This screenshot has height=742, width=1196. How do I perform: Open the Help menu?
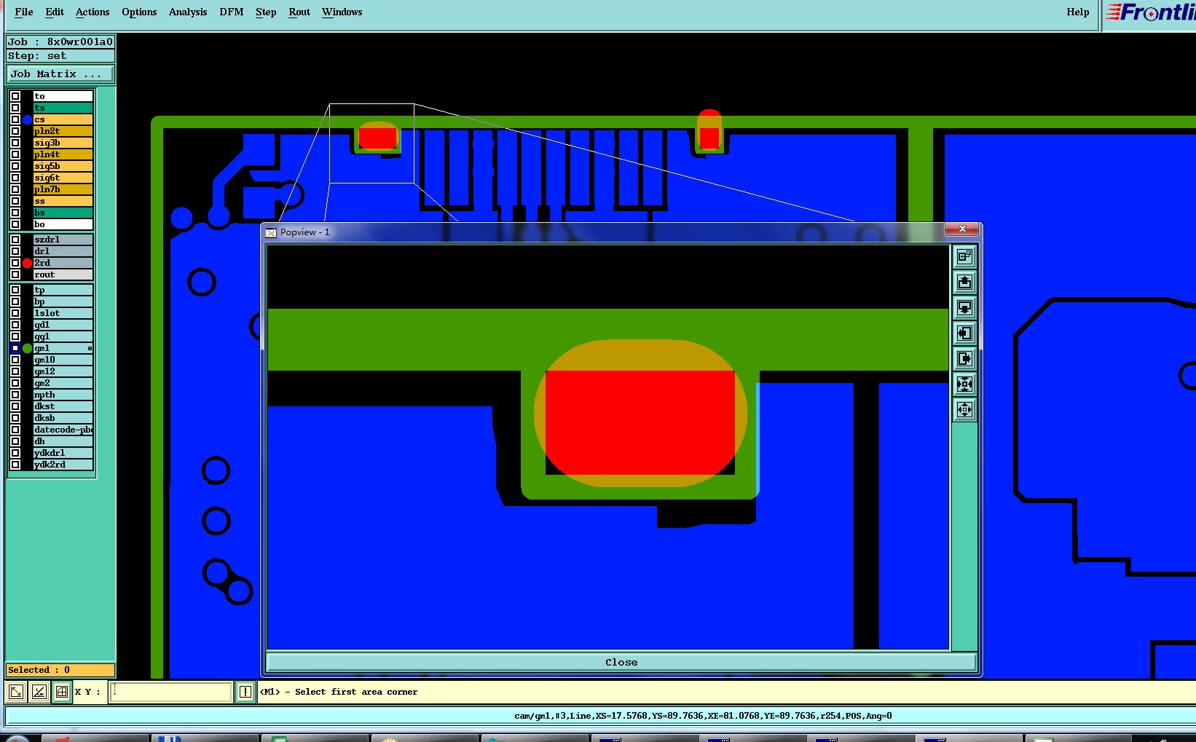coord(1078,12)
